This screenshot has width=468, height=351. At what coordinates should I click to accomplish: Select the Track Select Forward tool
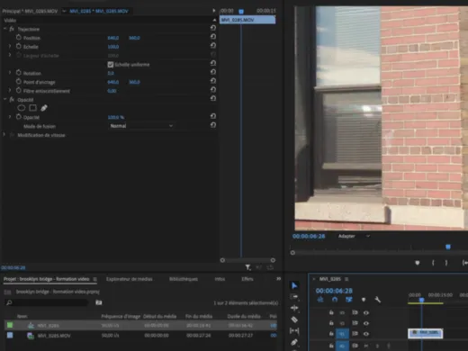294,297
